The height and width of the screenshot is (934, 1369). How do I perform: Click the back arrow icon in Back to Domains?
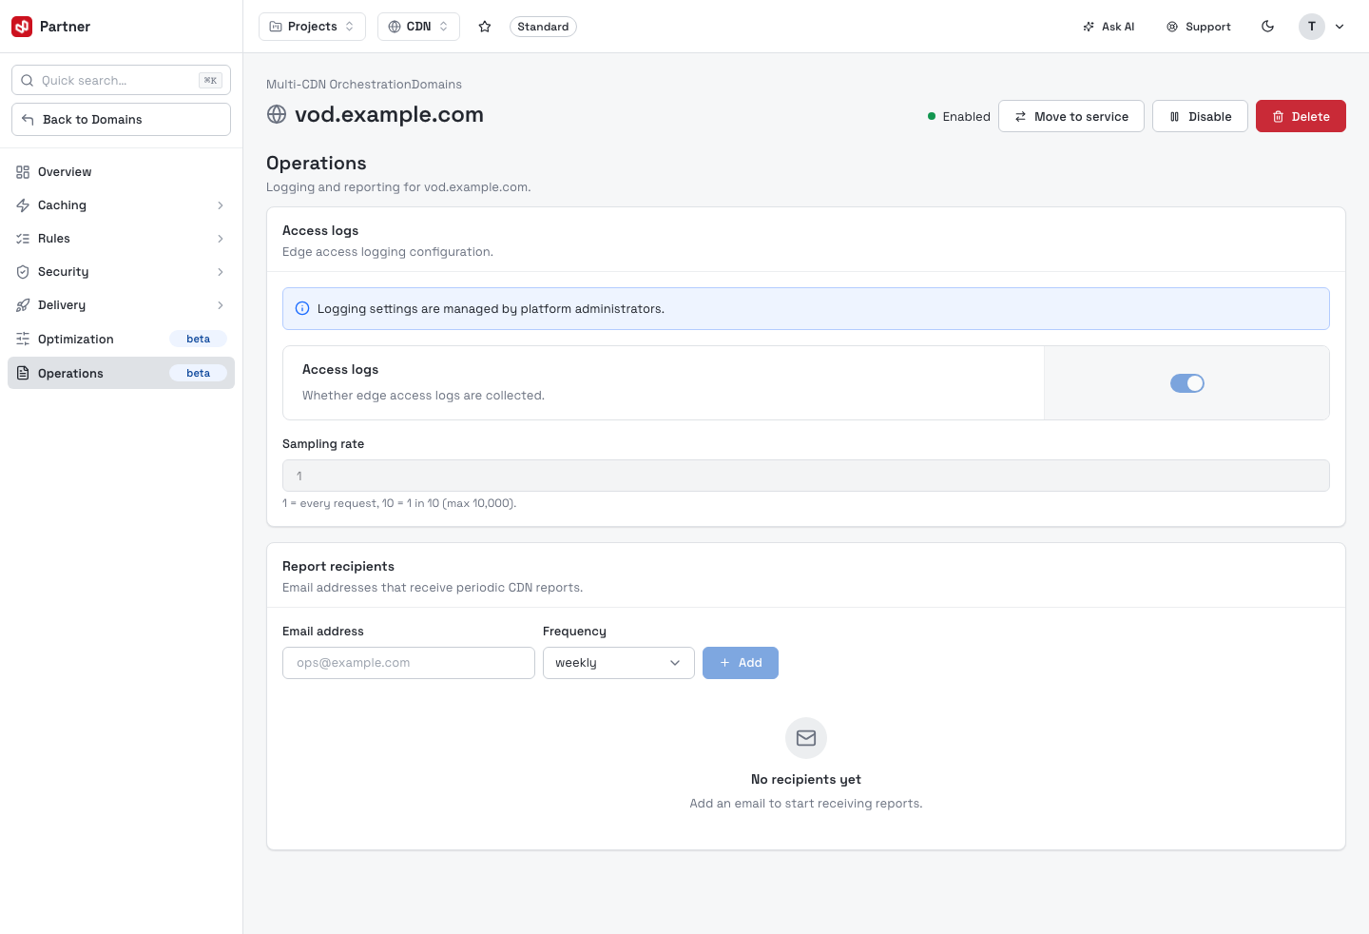pyautogui.click(x=28, y=119)
